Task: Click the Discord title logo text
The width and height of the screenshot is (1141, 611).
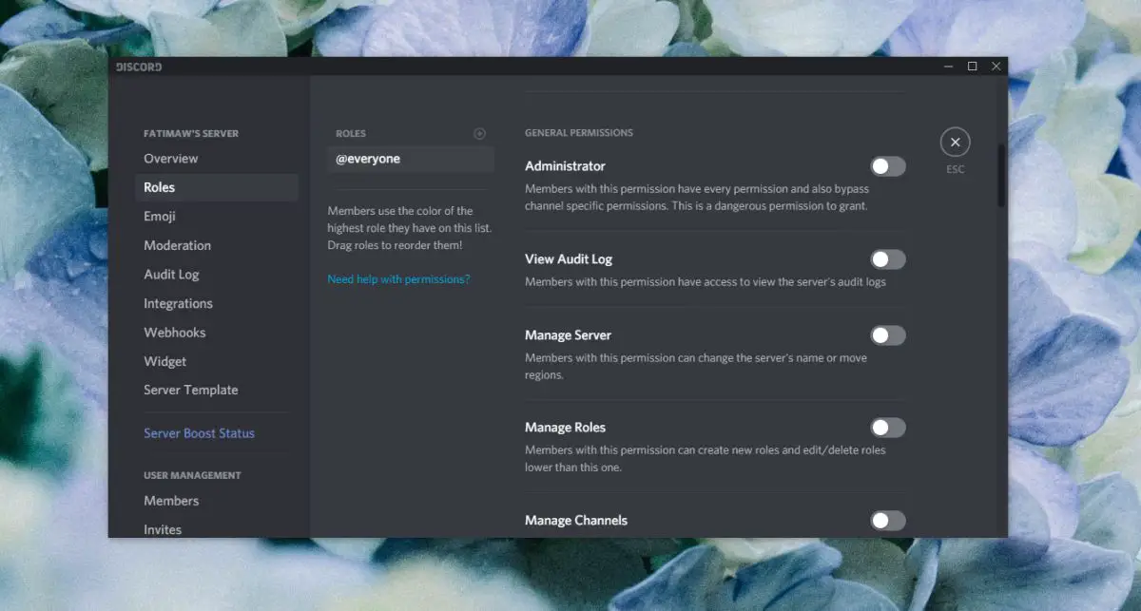Action: click(x=139, y=67)
